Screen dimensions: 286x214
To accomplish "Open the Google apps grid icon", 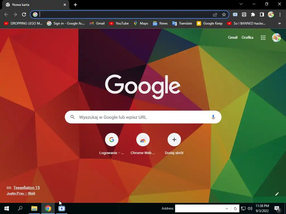I will (x=263, y=38).
